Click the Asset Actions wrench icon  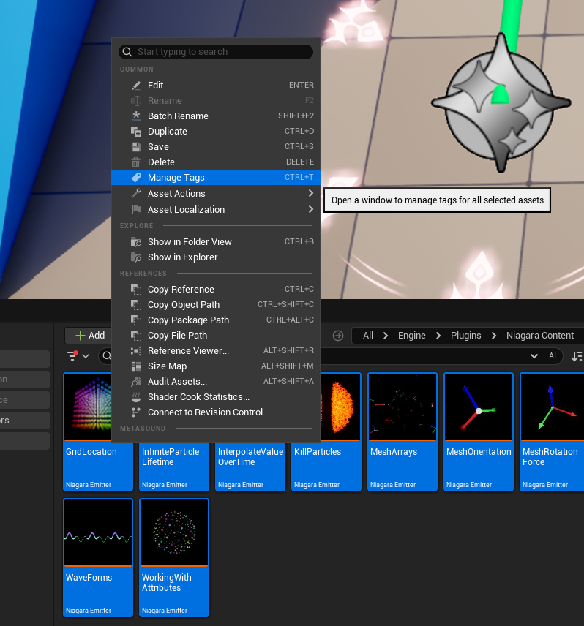136,194
